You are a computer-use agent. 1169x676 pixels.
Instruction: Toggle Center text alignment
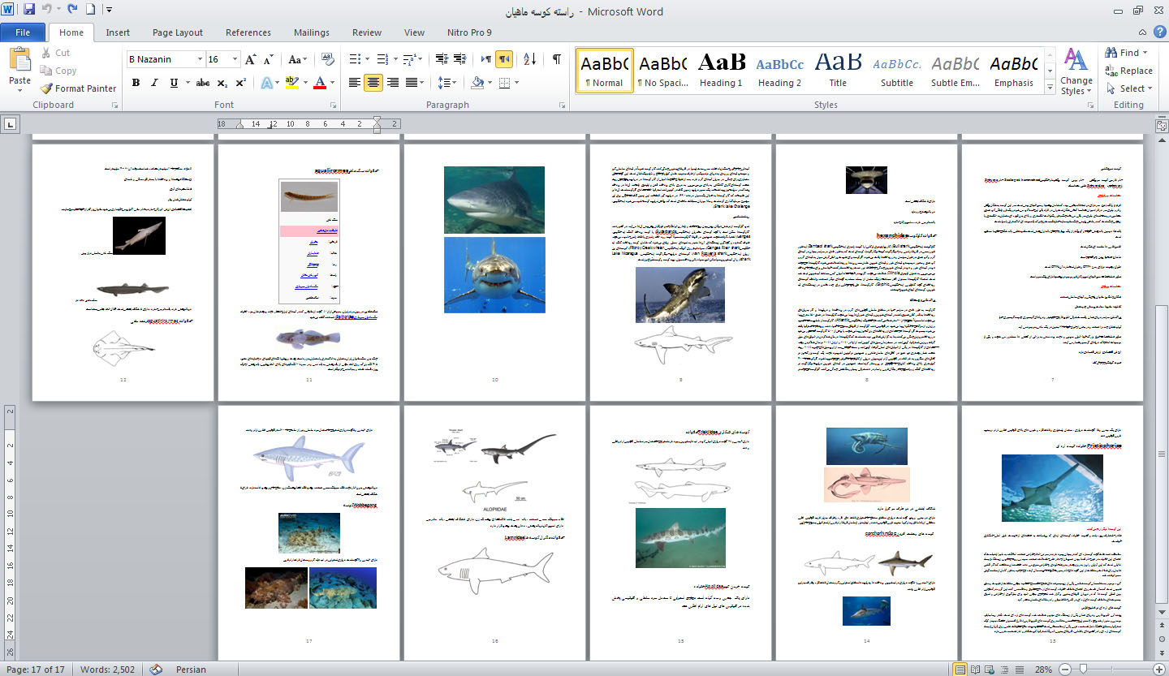tap(373, 83)
